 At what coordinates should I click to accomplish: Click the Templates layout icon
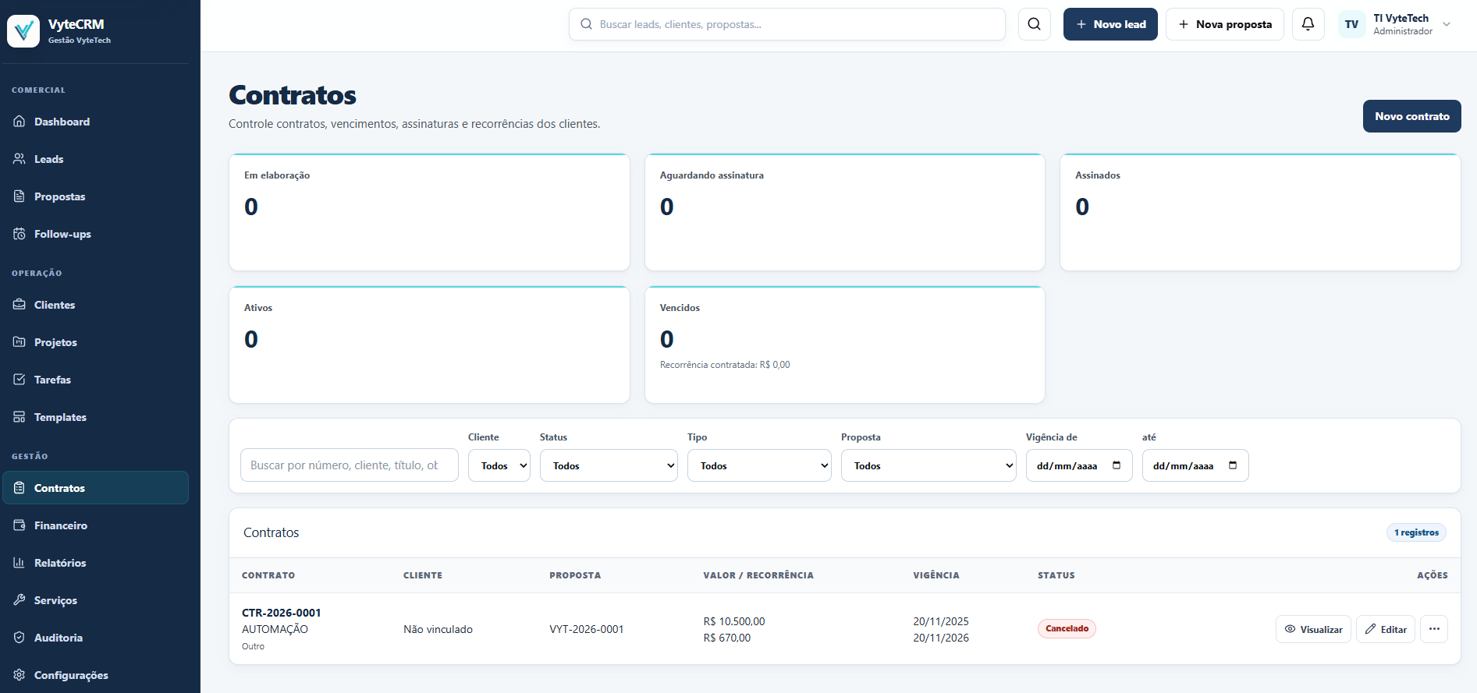click(20, 417)
